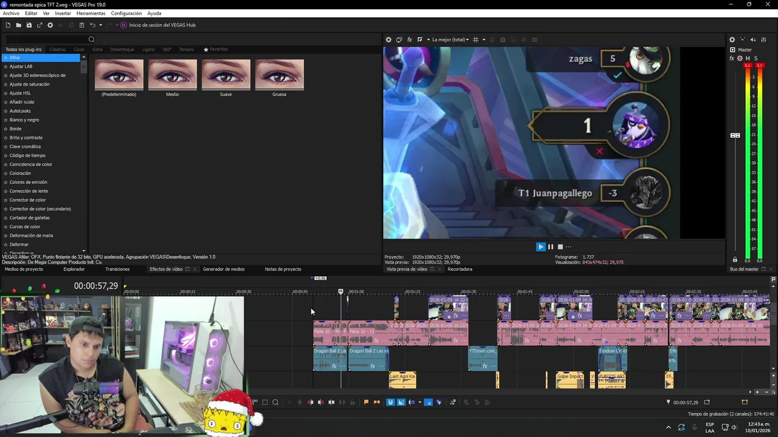The image size is (778, 437).
Task: Switch to Desenfoque plug-in filter tab
Action: 122,49
